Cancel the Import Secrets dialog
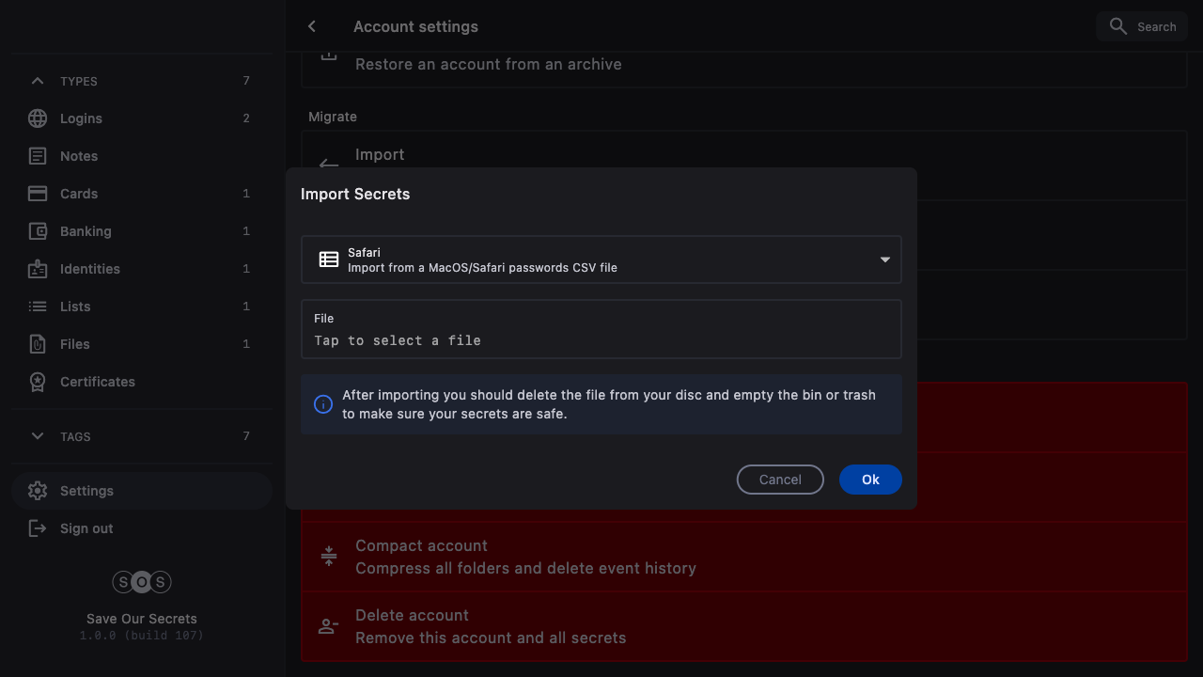Screen dimensions: 1203x677 click(x=780, y=480)
